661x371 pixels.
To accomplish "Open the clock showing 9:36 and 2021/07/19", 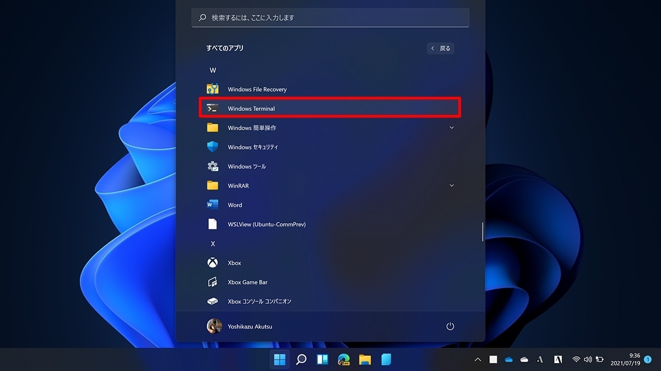I will [x=625, y=359].
